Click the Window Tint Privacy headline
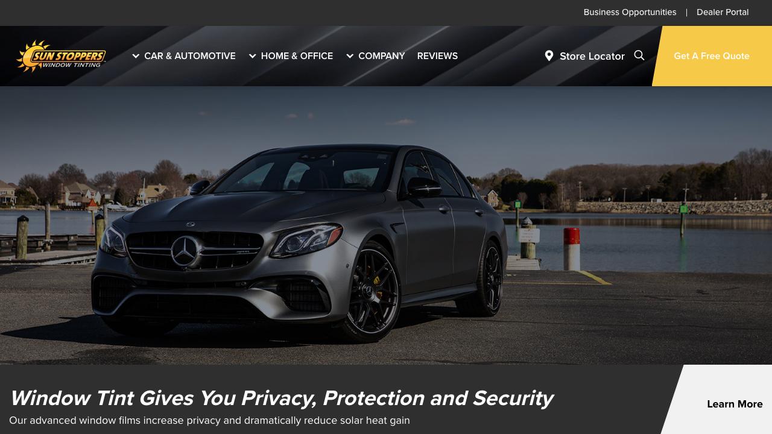772x434 pixels. [282, 398]
